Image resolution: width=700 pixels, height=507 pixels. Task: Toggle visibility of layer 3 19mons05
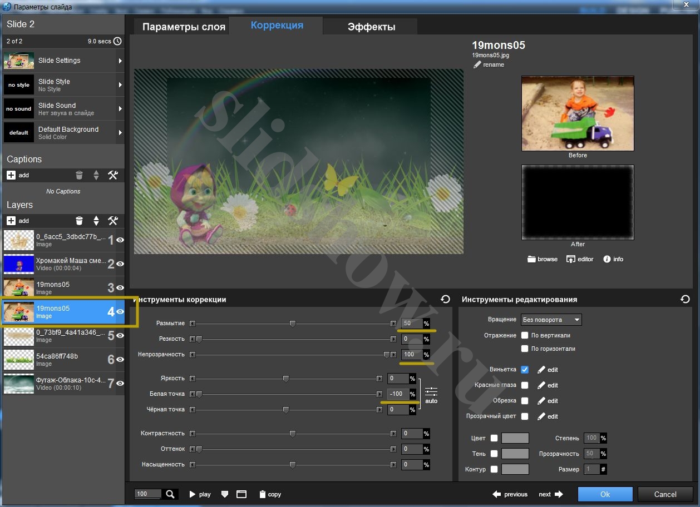point(120,288)
